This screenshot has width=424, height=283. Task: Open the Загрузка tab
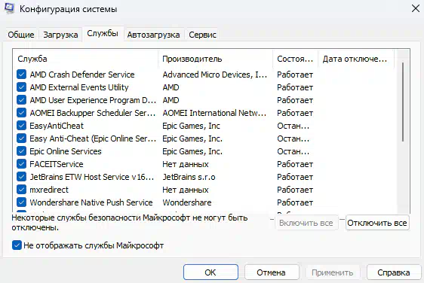60,35
